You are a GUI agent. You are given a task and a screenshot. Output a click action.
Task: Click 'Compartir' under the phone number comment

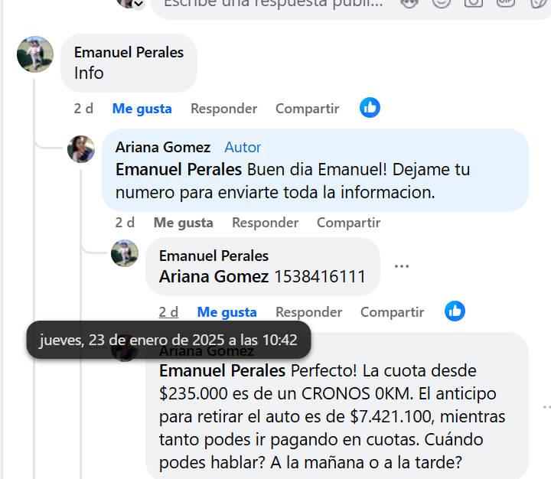point(392,312)
